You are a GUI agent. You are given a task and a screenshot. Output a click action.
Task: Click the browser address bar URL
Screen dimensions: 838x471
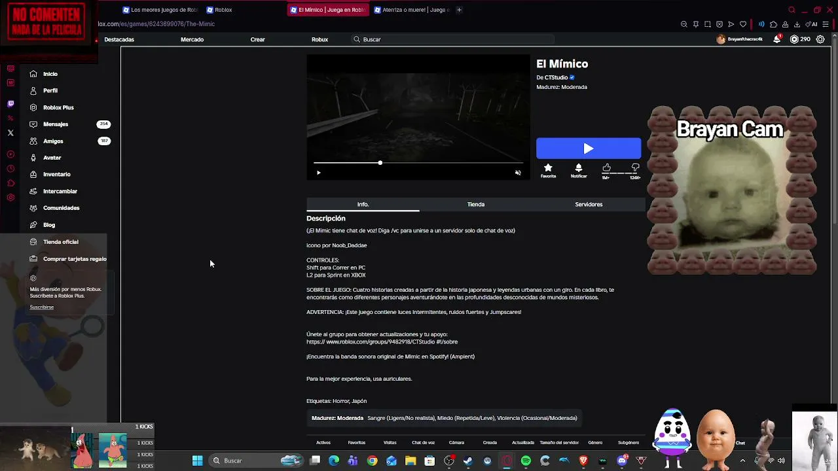pos(156,24)
